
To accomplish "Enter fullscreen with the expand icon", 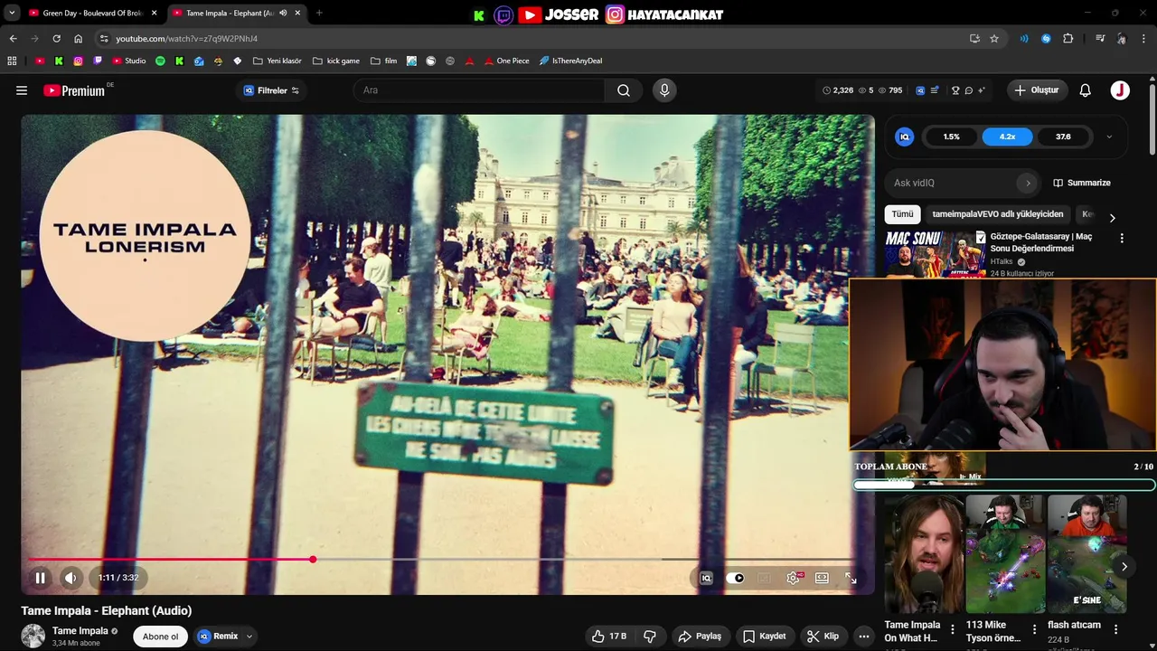I will 851,579.
